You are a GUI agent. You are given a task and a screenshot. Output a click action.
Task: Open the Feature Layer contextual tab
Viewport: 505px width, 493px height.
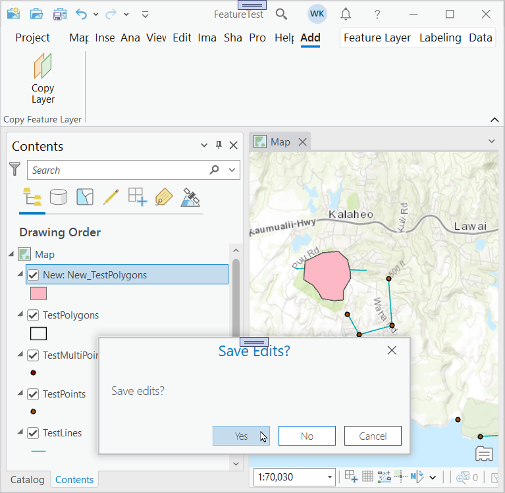pos(377,38)
